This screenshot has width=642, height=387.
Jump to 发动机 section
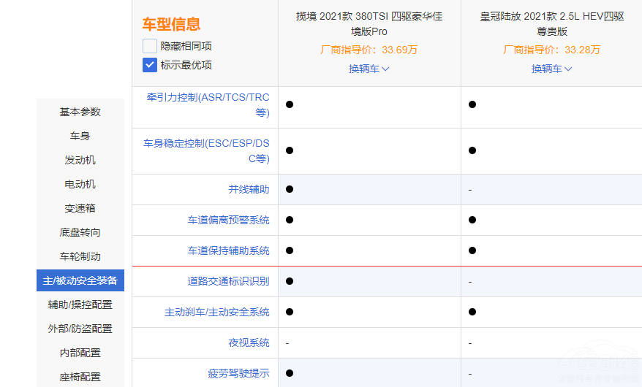(80, 160)
